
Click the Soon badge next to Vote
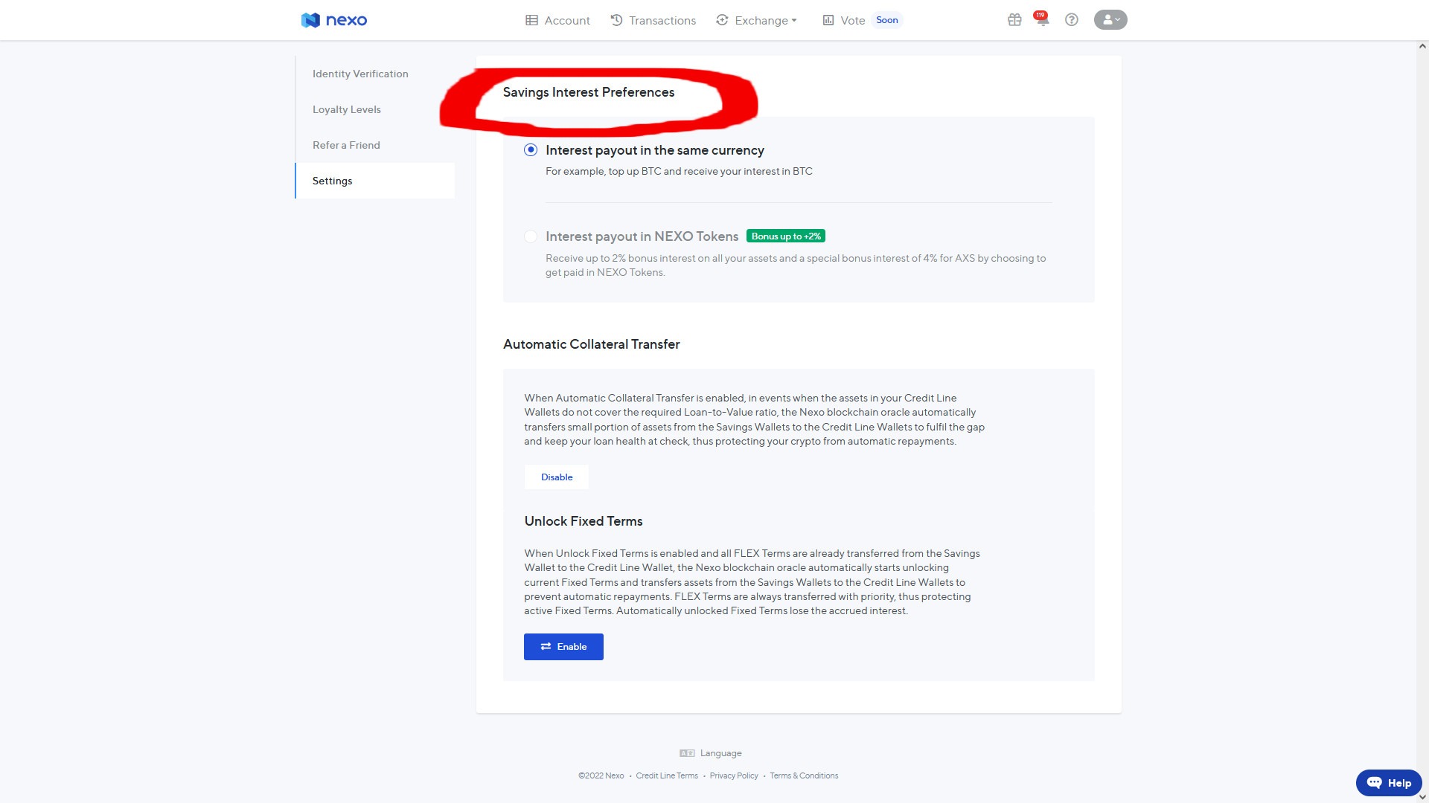click(887, 20)
